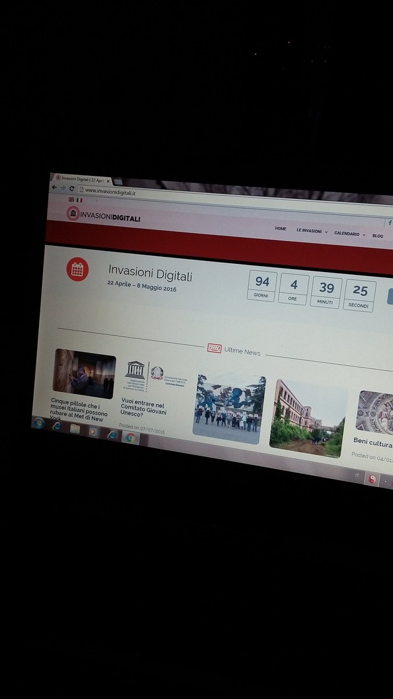Go to HOME in navigation menu
The image size is (393, 699).
coord(281,228)
